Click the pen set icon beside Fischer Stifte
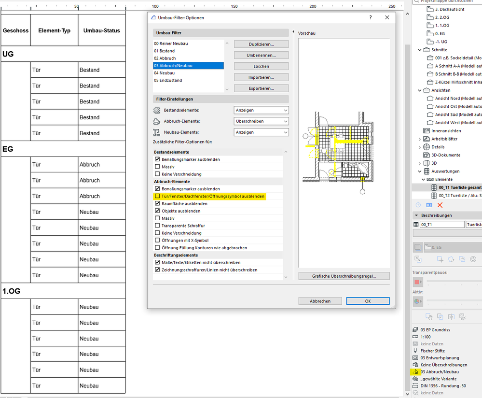Image resolution: width=482 pixels, height=398 pixels. pos(416,351)
